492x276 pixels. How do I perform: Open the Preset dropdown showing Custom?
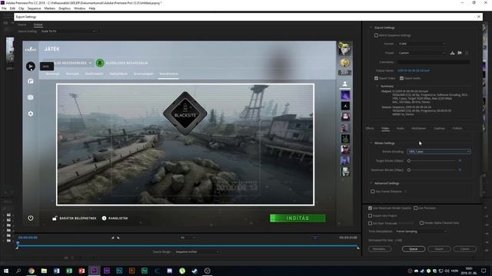(x=421, y=53)
